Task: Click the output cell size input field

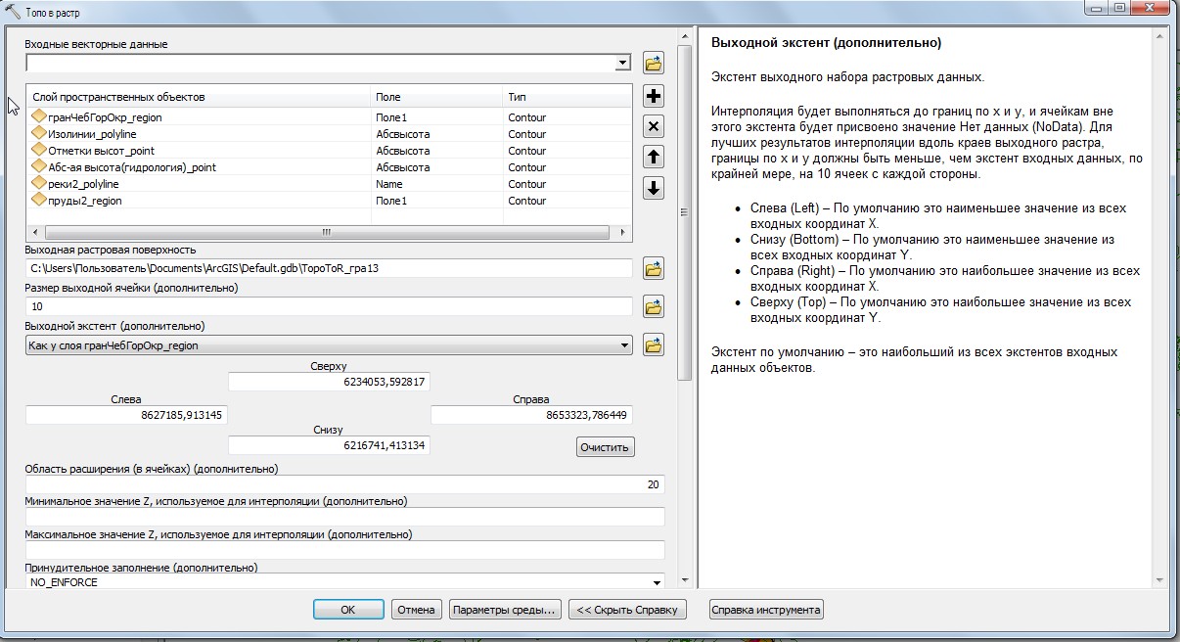Action: (328, 306)
